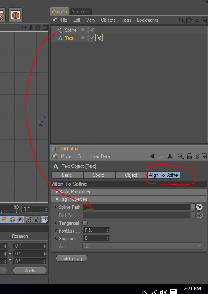Click the Attributes search magnifier icon
Viewport: 208px width, 294px height.
click(x=180, y=156)
